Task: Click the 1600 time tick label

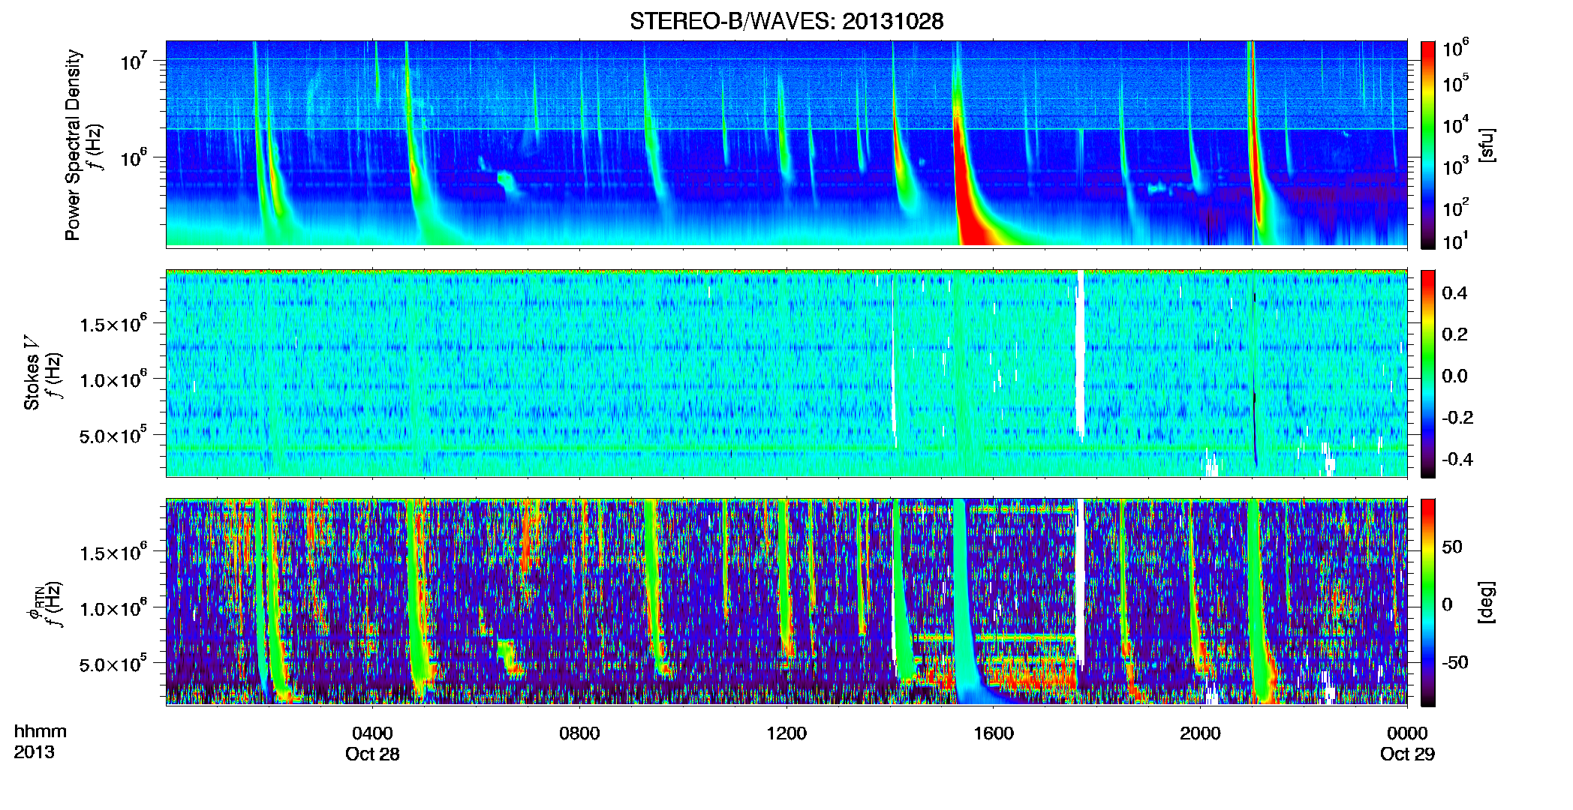Action: pos(994,733)
